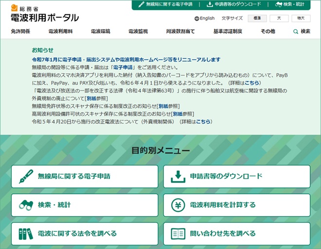Click the 文字サイズ label
This screenshot has height=249, width=321.
click(232, 18)
